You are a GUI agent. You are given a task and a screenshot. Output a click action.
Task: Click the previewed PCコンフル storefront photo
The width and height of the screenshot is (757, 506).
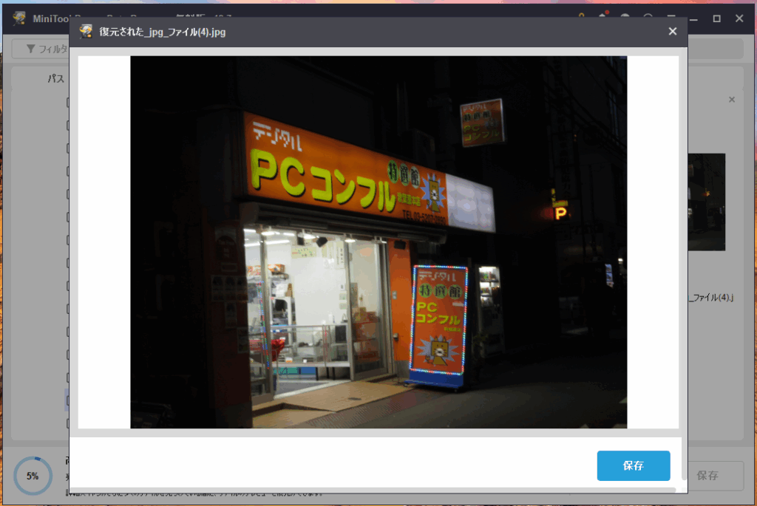coord(378,242)
